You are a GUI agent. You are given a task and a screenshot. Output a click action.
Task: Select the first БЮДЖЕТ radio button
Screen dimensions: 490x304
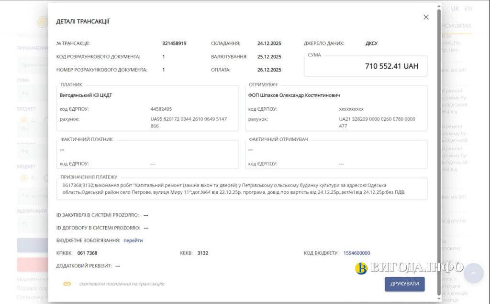click(x=24, y=120)
